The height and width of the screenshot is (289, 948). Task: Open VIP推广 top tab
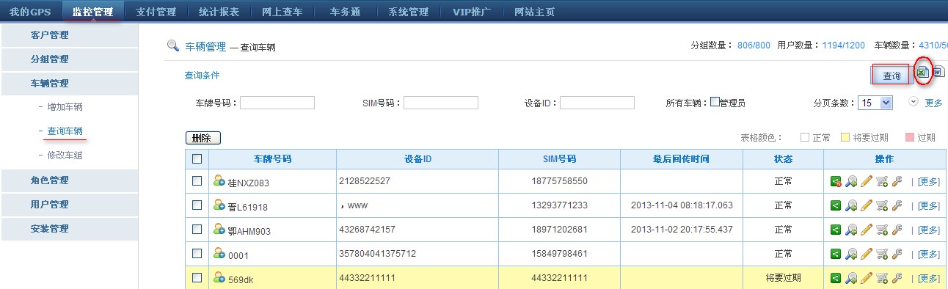click(472, 12)
